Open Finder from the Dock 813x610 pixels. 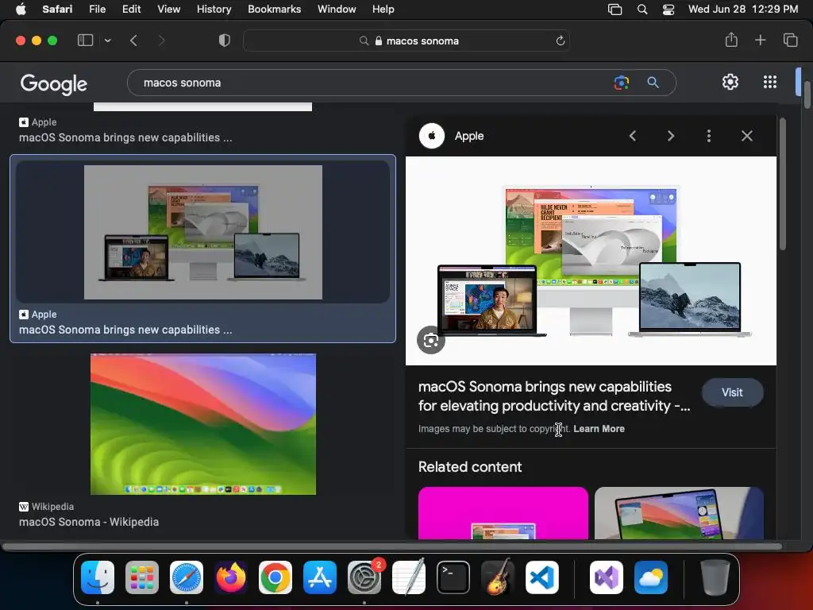tap(98, 577)
